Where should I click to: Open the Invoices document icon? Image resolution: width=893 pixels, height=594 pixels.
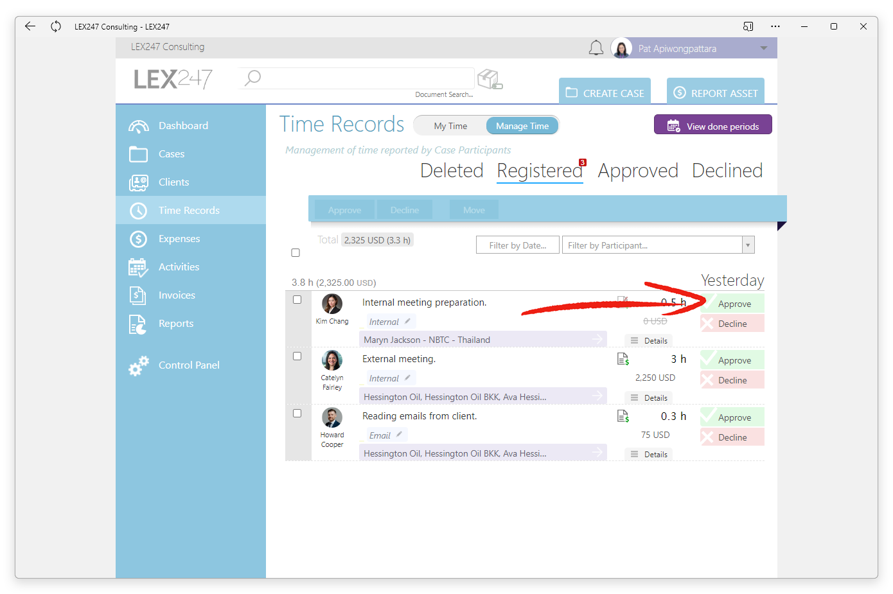click(x=137, y=295)
